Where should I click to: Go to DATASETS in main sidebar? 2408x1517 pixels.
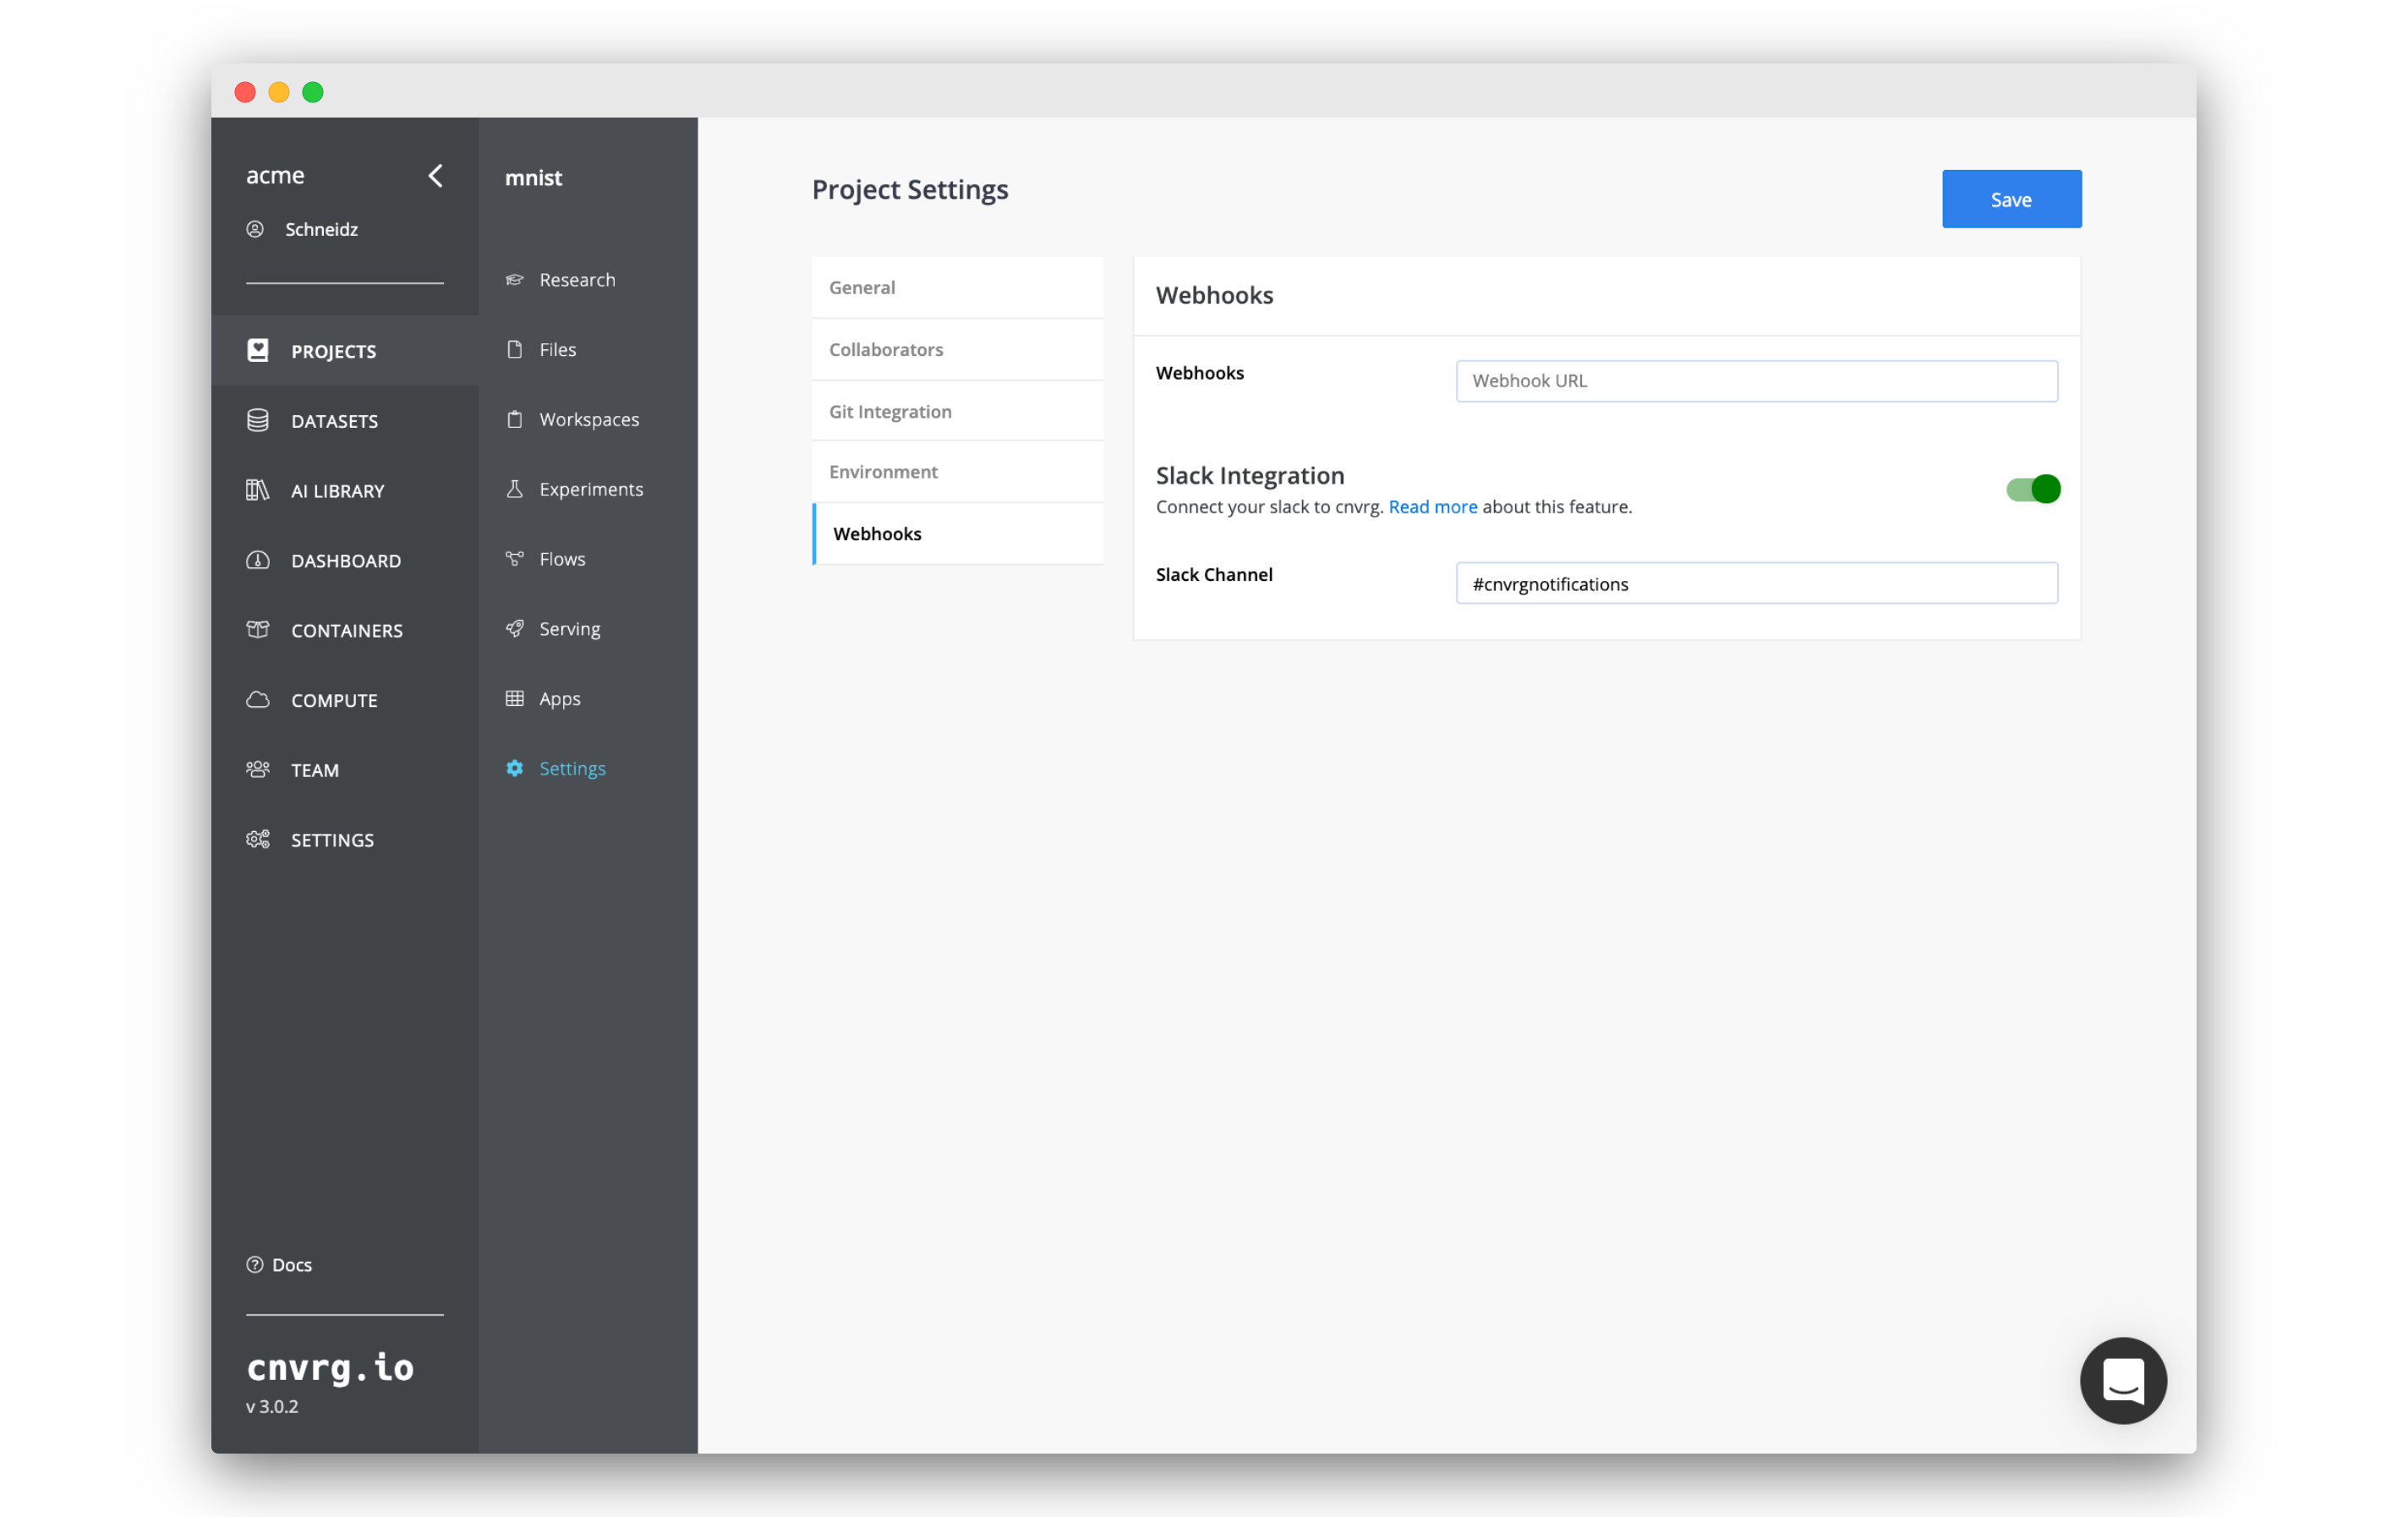335,421
